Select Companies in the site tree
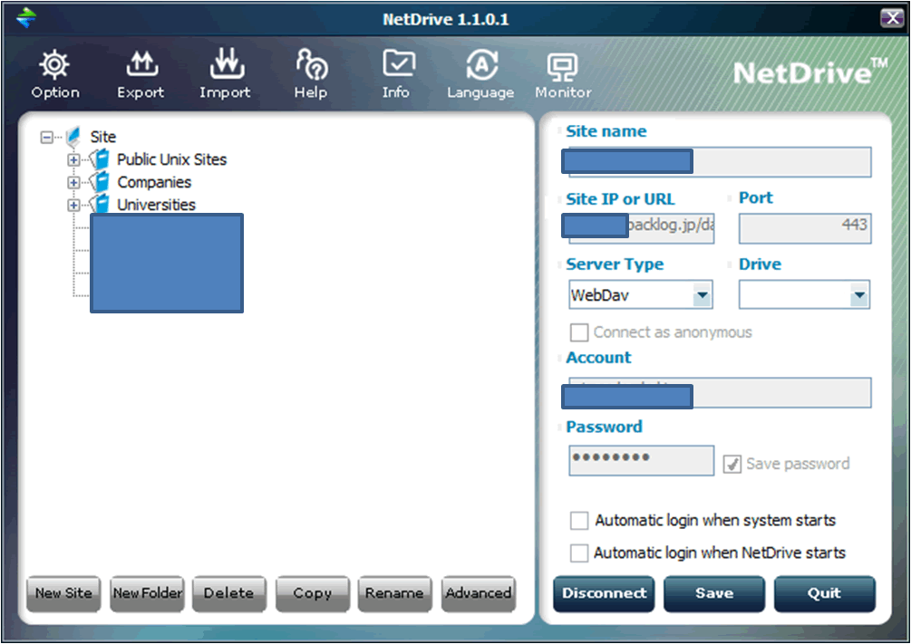 click(x=154, y=182)
